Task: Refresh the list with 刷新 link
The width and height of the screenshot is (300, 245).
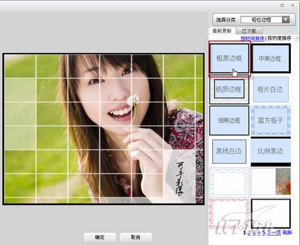Action: coord(288,233)
